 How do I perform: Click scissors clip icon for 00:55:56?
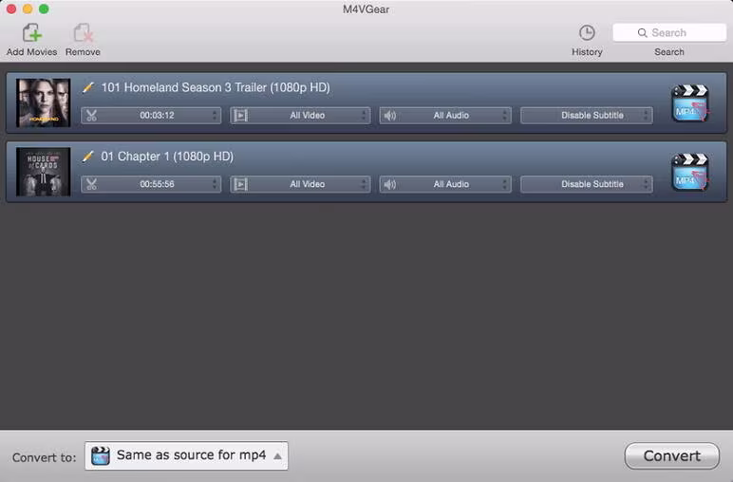(91, 184)
